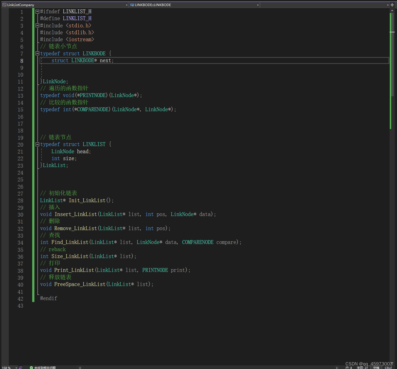
Task: Click the CRLF line ending indicator
Action: (x=388, y=367)
